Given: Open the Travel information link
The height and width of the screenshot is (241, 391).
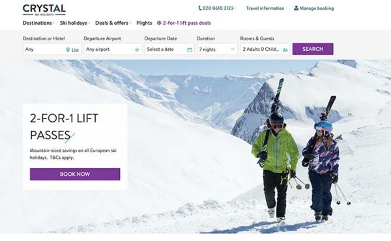Looking at the screenshot, I should (265, 8).
